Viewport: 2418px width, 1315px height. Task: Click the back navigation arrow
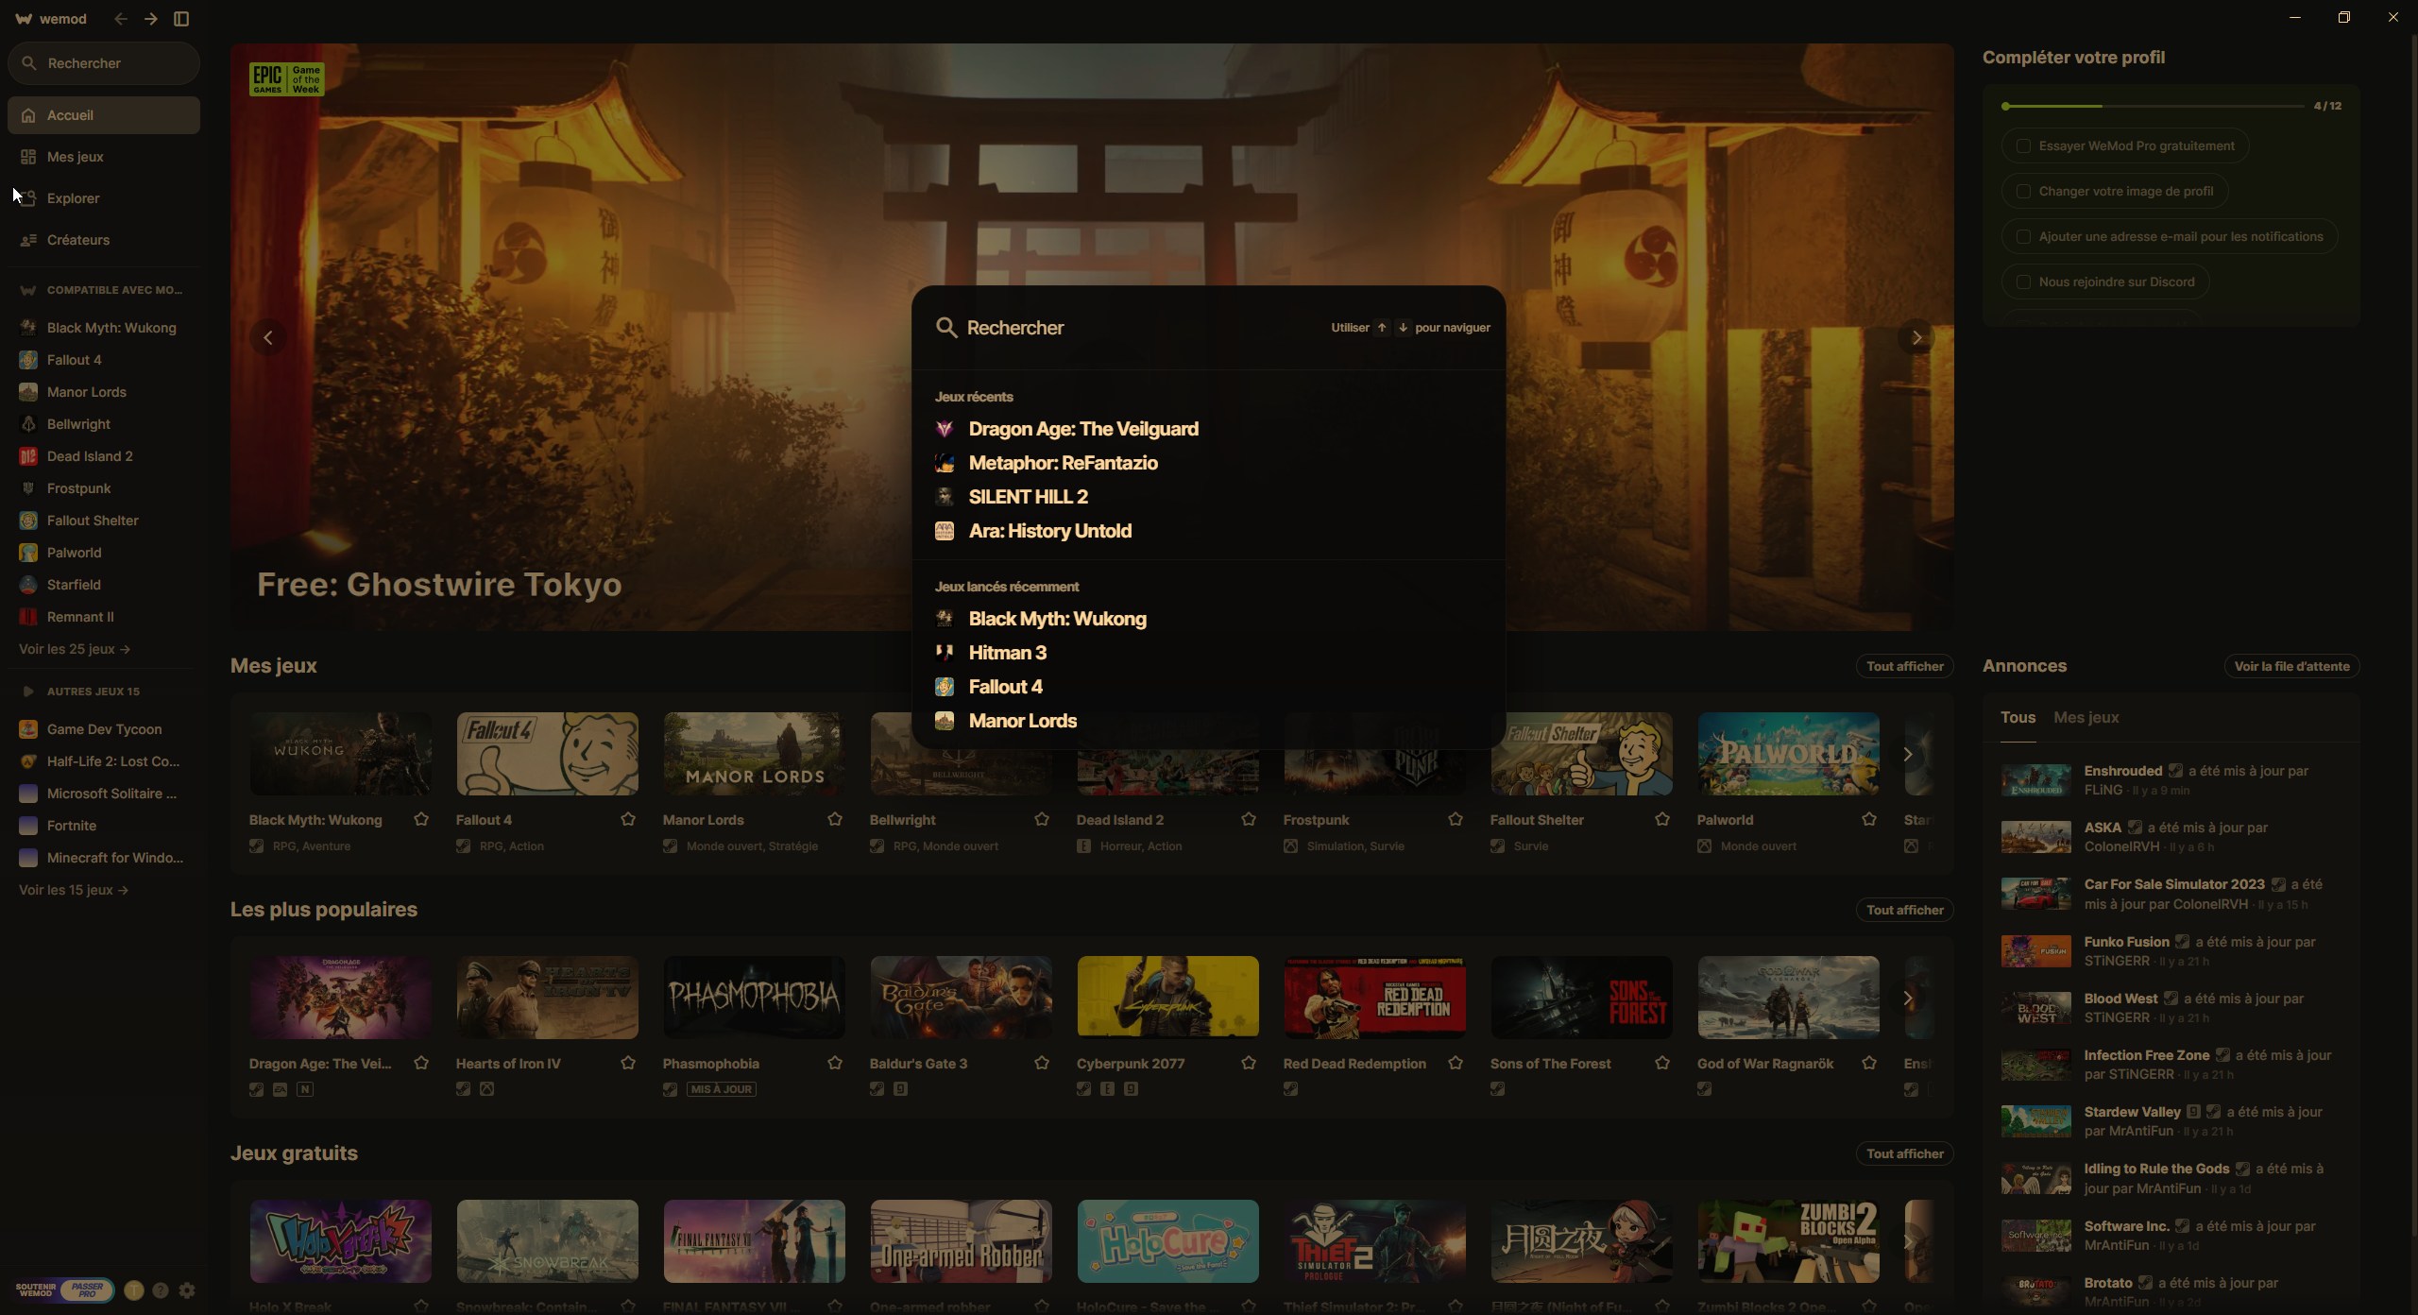coord(120,19)
